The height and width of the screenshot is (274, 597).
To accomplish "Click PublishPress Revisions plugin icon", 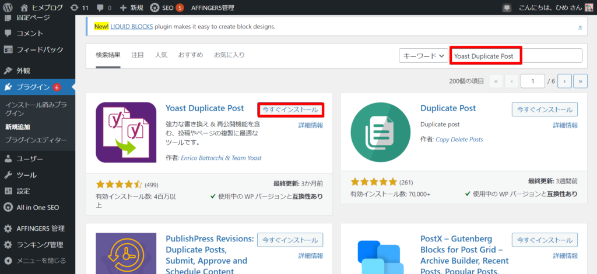I will point(126,253).
